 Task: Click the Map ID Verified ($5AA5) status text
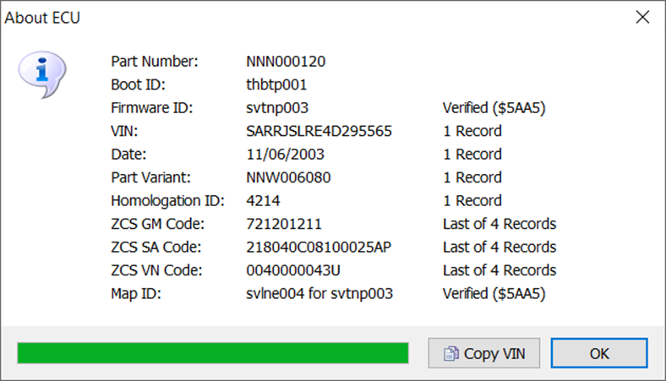coord(494,293)
